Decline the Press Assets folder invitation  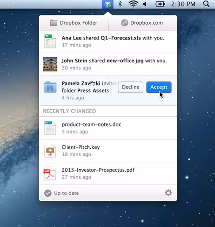coord(130,87)
